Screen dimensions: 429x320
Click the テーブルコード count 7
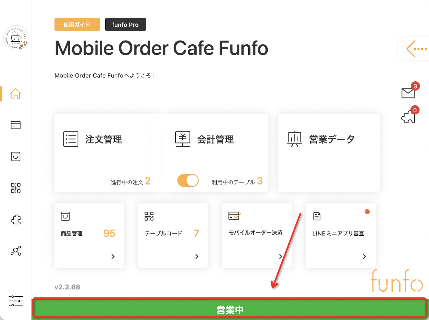(197, 233)
